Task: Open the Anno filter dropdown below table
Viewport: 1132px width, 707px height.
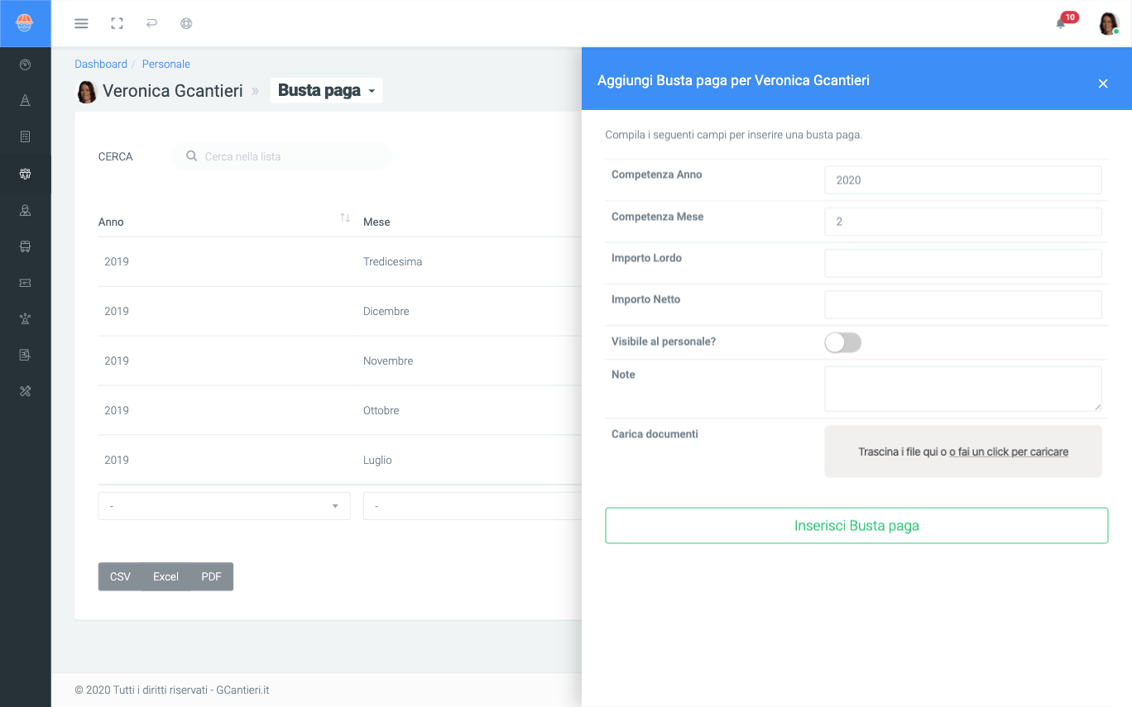Action: click(x=224, y=506)
